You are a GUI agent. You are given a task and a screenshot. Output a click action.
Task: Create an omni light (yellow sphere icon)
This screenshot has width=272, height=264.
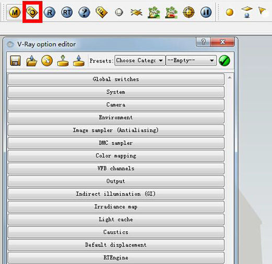pos(229,13)
